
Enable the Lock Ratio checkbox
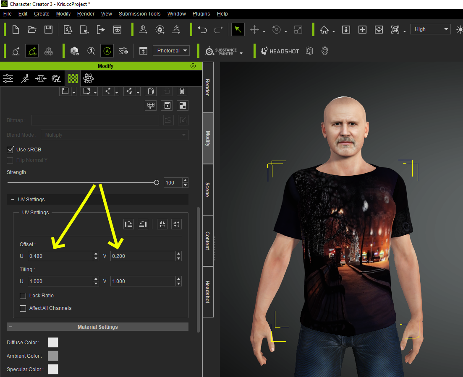click(23, 296)
